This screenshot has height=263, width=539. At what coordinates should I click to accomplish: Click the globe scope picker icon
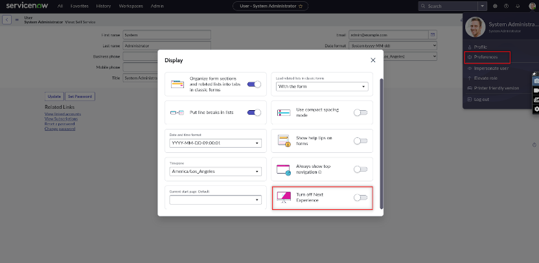tap(495, 6)
